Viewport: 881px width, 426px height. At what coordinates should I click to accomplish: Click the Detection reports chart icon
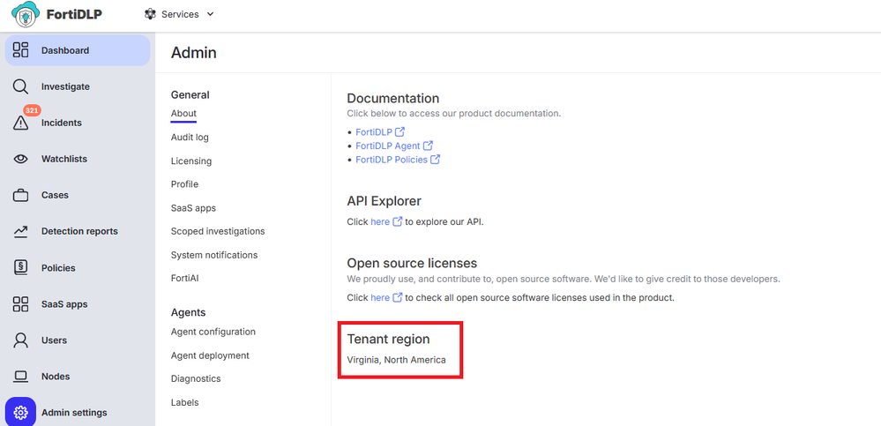[x=20, y=232]
